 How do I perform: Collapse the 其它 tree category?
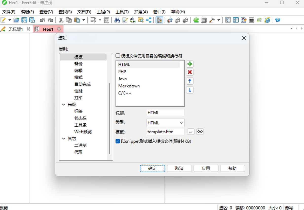coord(64,139)
